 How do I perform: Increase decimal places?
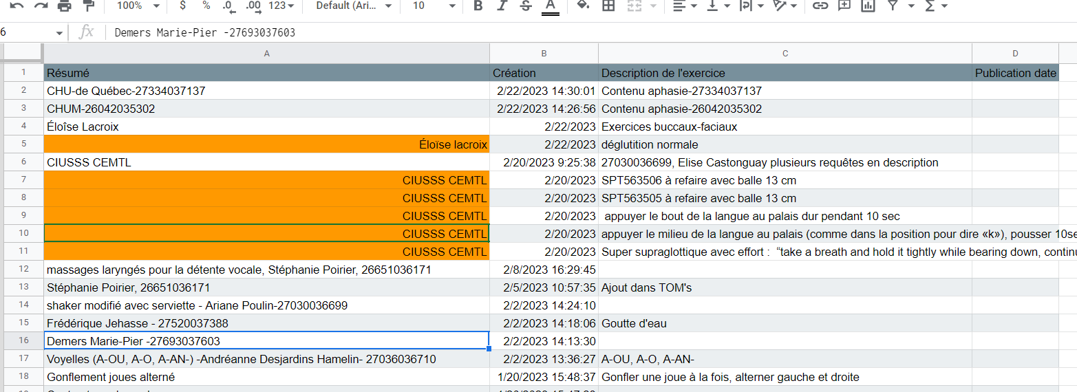tap(253, 6)
